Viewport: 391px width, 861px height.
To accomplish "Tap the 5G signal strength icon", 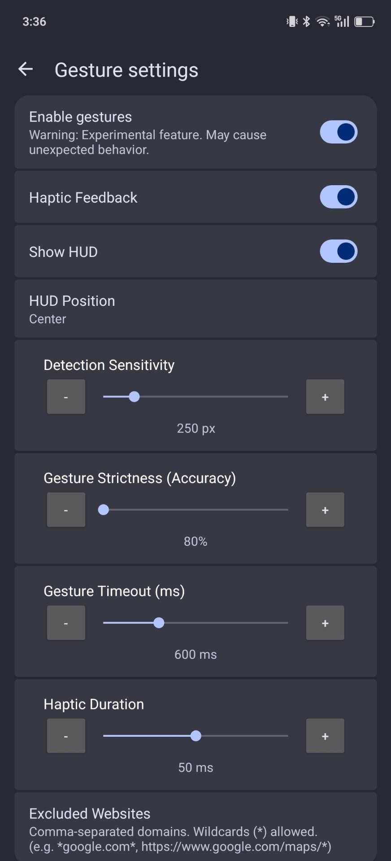I will click(x=342, y=21).
